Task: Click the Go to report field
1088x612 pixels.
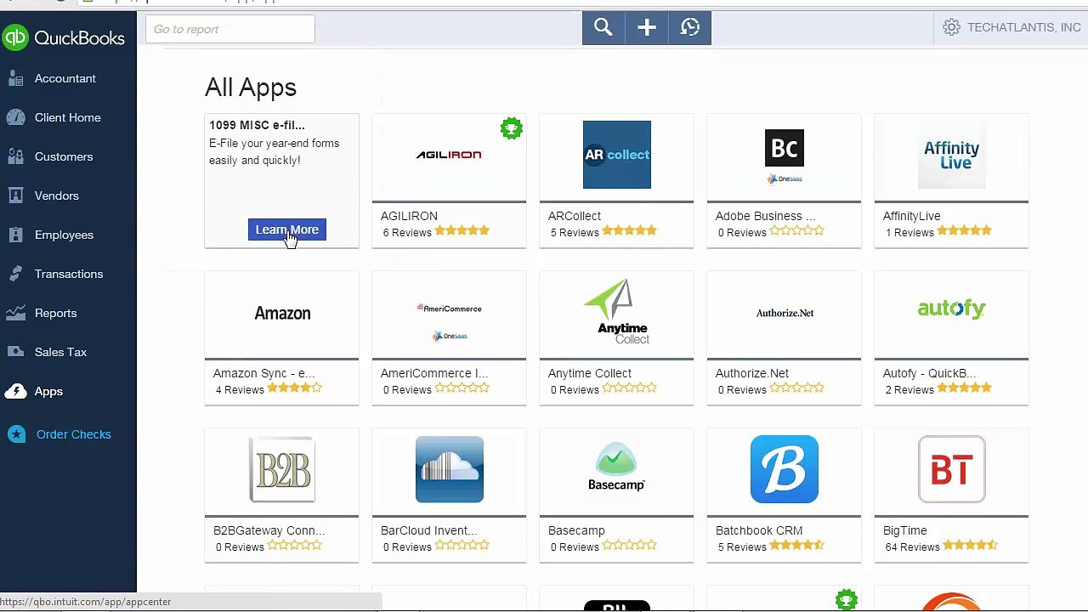Action: (229, 29)
